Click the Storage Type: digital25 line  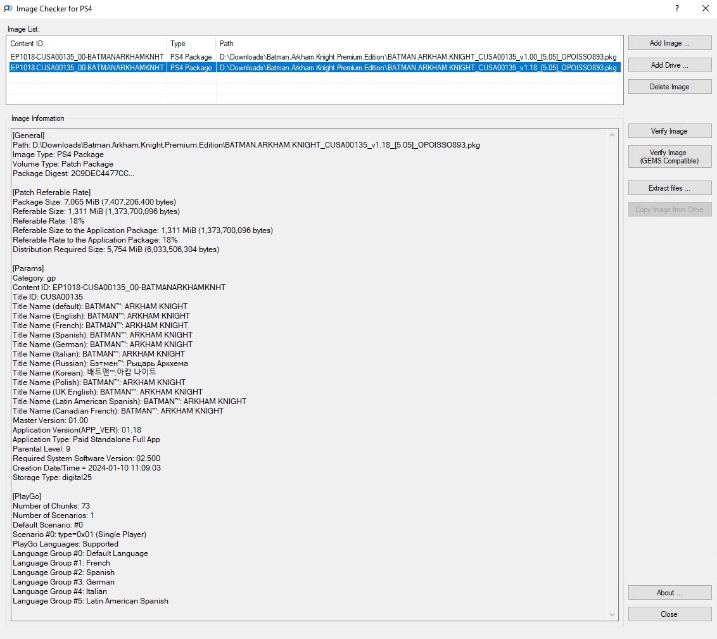pyautogui.click(x=52, y=478)
